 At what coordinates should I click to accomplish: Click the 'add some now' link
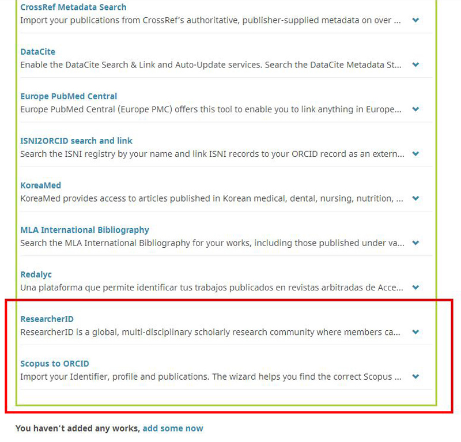point(173,428)
